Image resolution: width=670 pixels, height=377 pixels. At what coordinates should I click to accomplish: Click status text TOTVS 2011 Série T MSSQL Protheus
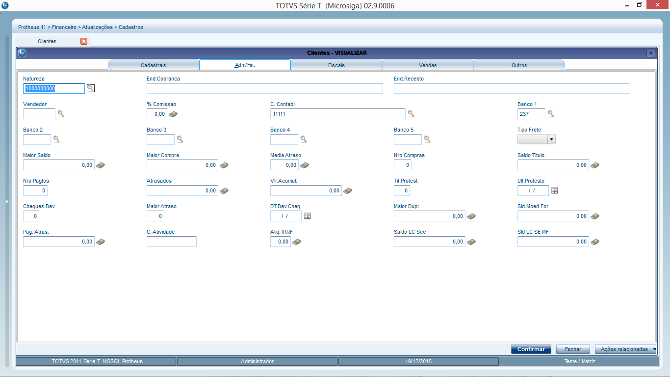[97, 361]
